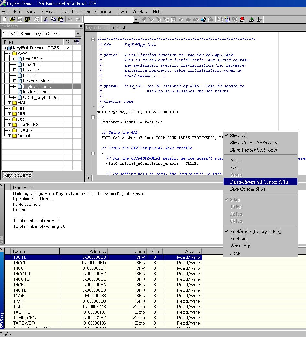The width and height of the screenshot is (306, 337).
Task: Click the Cut scissors icon
Action: tap(46, 20)
